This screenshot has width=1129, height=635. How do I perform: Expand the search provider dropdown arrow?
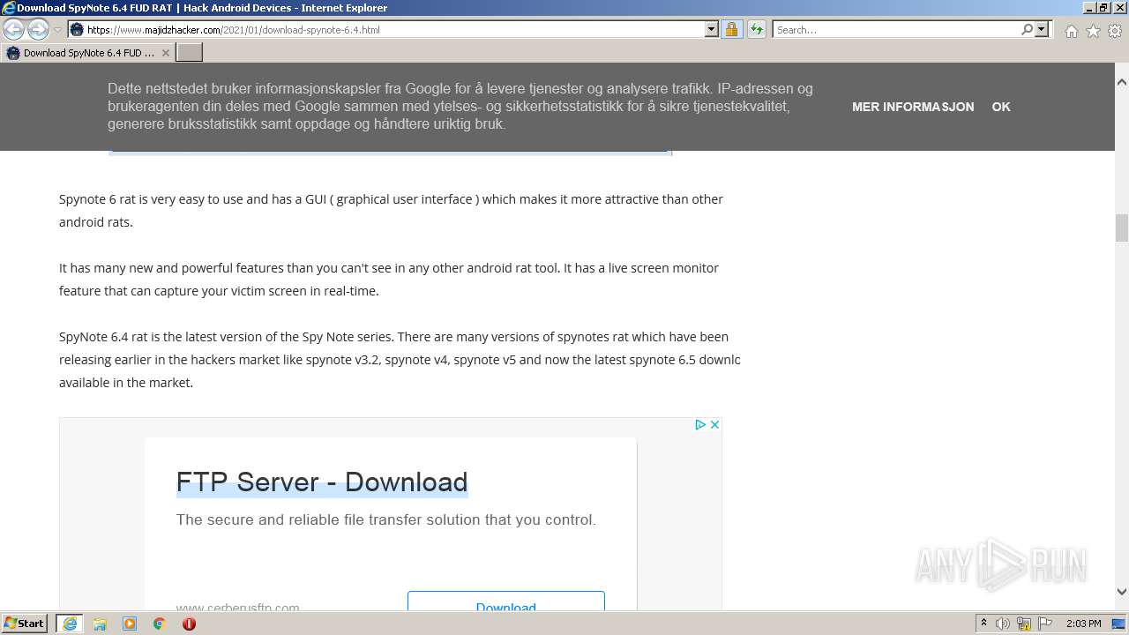pyautogui.click(x=1042, y=29)
